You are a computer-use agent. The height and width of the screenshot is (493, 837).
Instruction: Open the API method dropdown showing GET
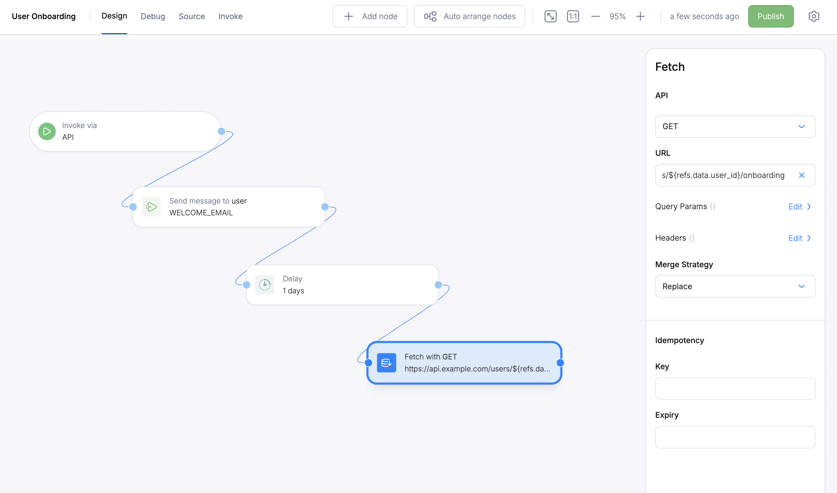[735, 127]
